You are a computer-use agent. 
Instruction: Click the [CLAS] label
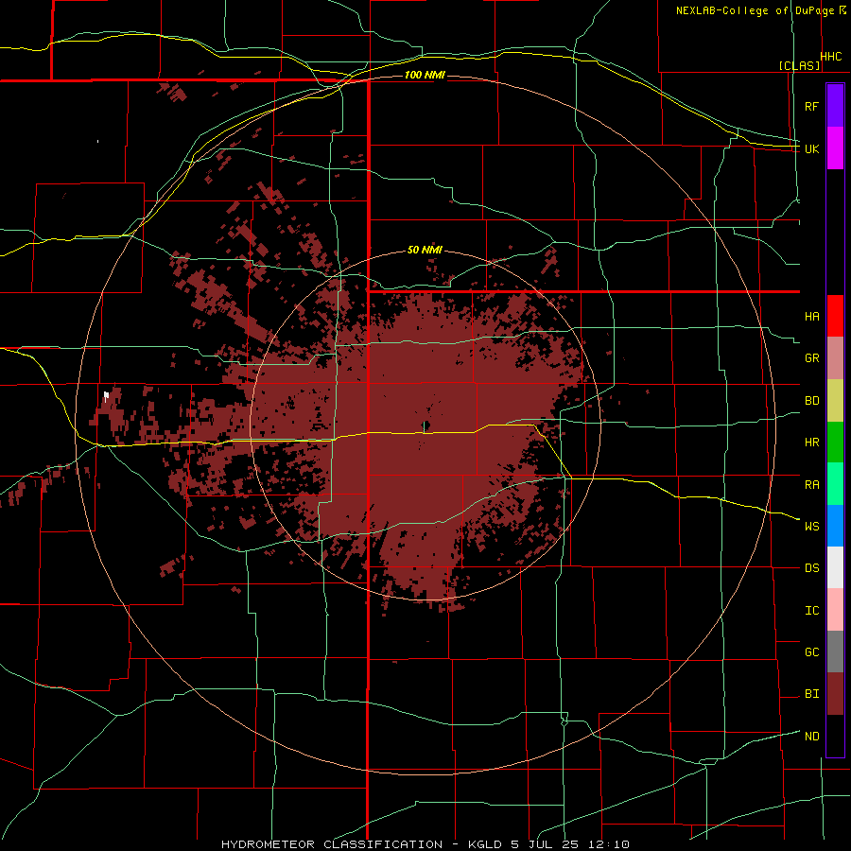coord(799,65)
